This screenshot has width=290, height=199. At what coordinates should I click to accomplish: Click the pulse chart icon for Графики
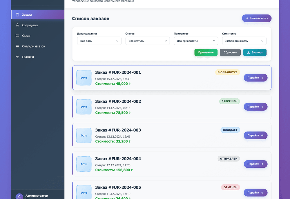pyautogui.click(x=17, y=57)
